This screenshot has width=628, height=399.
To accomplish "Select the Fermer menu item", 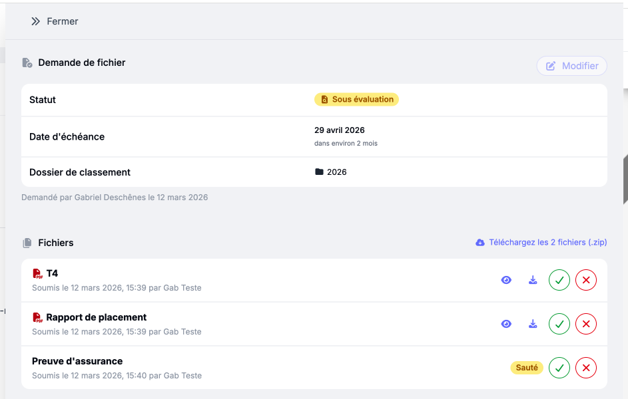I will click(63, 21).
